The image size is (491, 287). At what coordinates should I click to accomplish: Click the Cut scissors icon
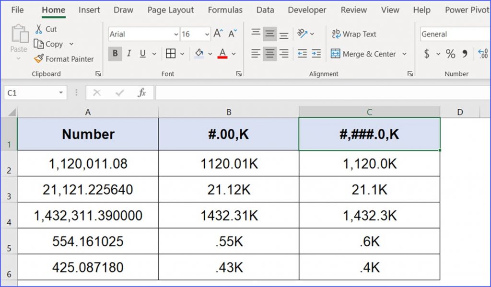tap(39, 29)
